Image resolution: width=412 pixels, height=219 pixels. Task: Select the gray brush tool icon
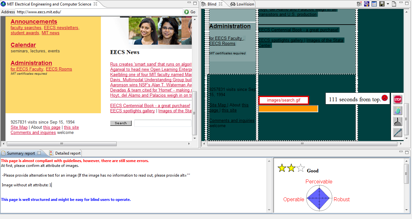coord(397,122)
